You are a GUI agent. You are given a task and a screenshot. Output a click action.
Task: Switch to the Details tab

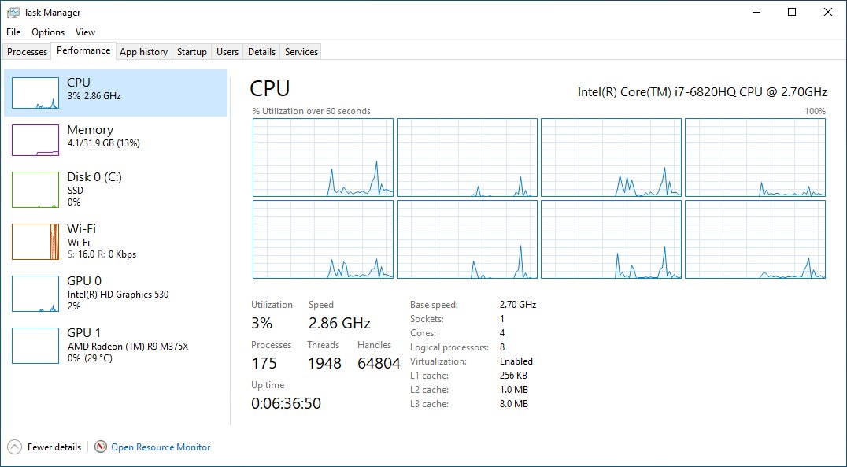coord(261,52)
